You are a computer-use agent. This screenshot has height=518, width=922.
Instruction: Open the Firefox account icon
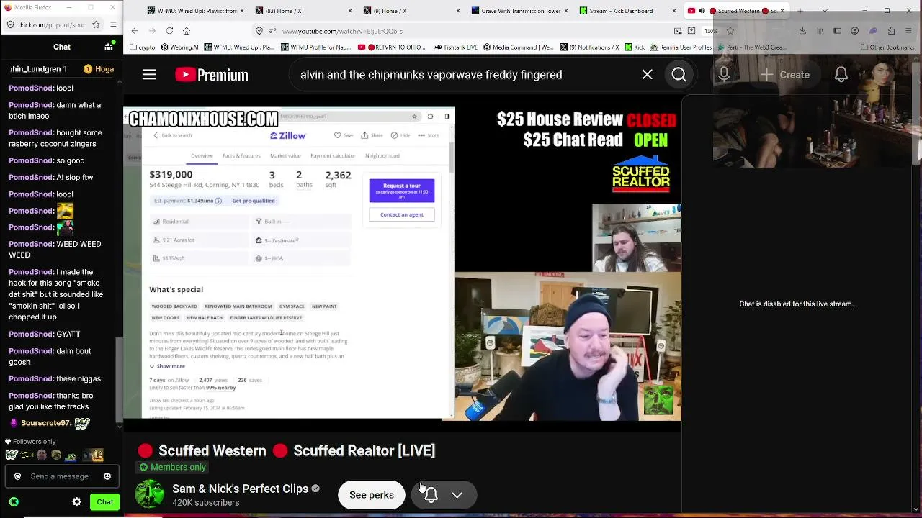854,31
